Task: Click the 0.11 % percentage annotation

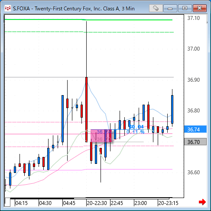Action: point(135,132)
